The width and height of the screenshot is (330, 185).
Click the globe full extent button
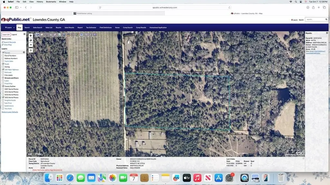coord(31,40)
